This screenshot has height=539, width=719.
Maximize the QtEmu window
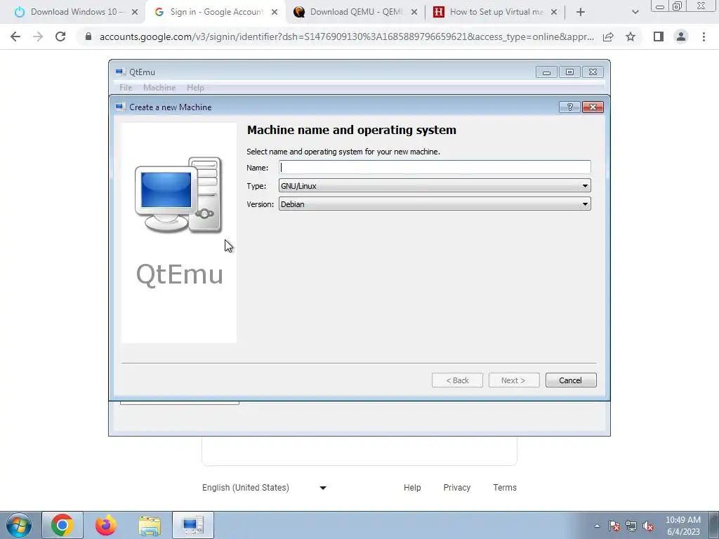pos(569,72)
